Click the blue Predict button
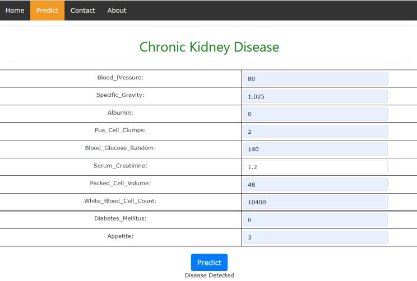 coord(209,263)
